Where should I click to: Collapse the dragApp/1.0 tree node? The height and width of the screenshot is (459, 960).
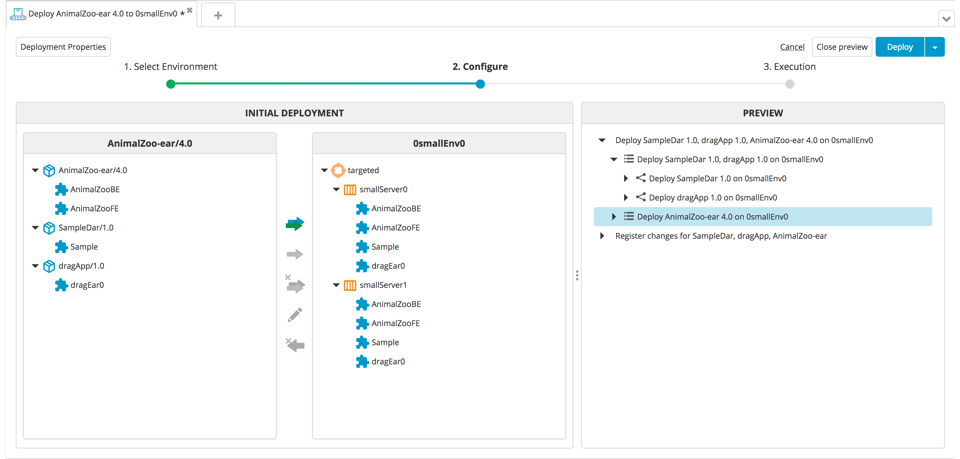tap(35, 266)
